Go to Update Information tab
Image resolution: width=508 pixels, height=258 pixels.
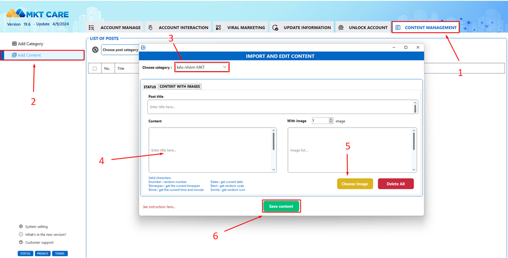click(301, 28)
